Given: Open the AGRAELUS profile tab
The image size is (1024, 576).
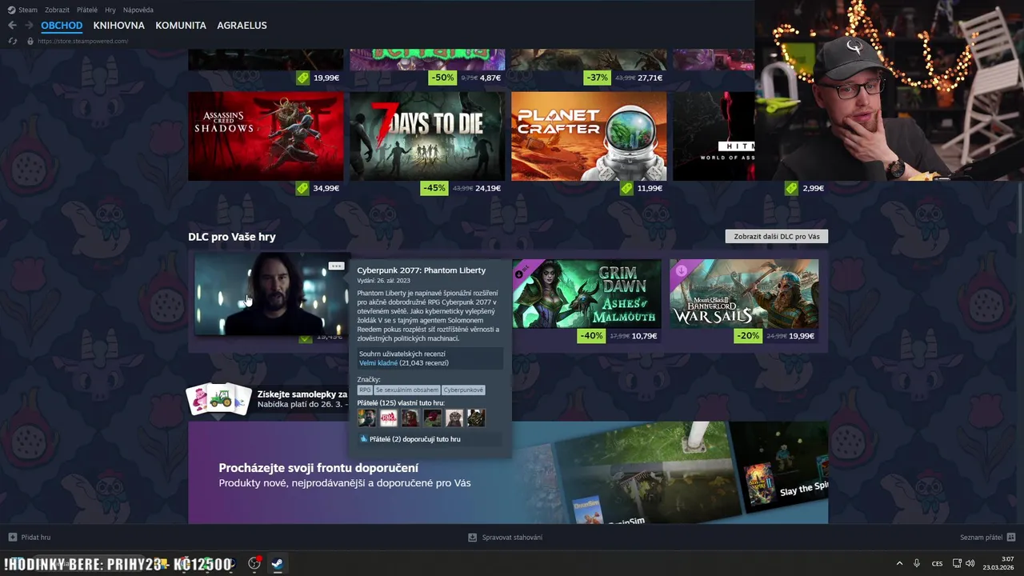Looking at the screenshot, I should [242, 26].
